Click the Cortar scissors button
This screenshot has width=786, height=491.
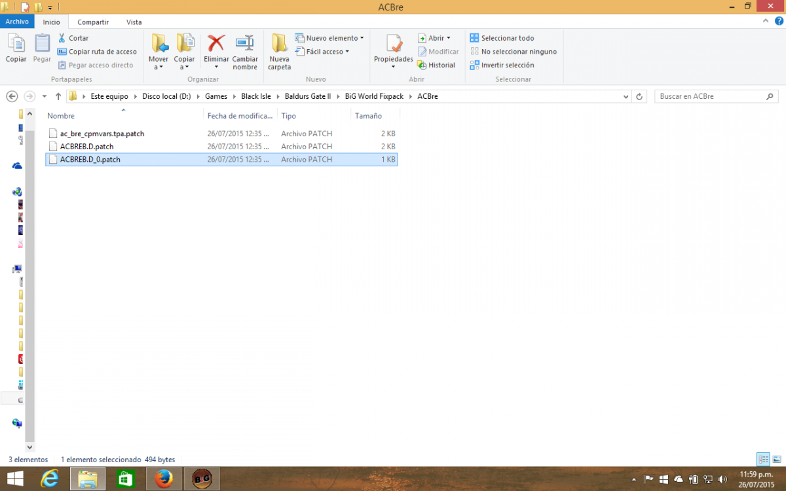[73, 38]
